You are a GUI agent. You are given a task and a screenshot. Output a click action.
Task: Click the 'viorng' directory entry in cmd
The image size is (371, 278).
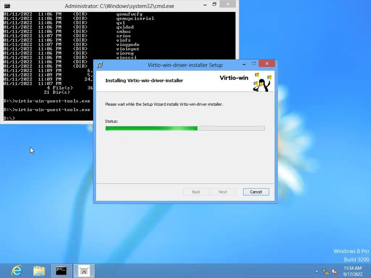[125, 53]
